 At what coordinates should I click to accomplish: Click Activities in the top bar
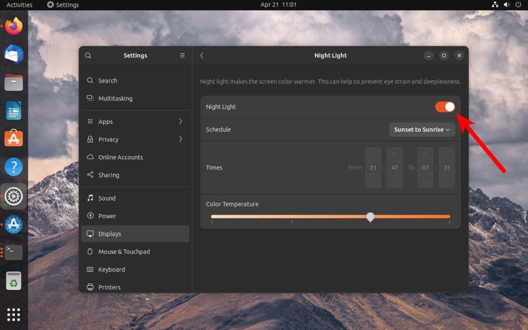pos(20,5)
